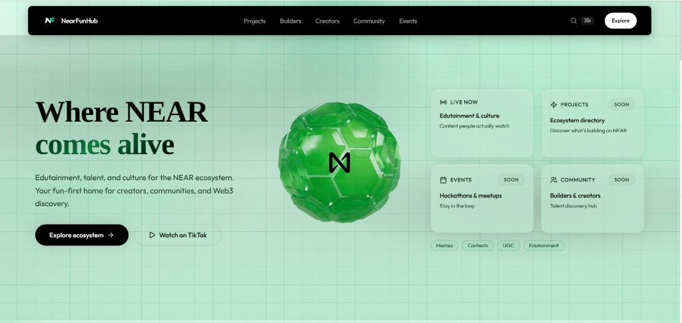Click the NearFunHub logo icon

[x=49, y=21]
